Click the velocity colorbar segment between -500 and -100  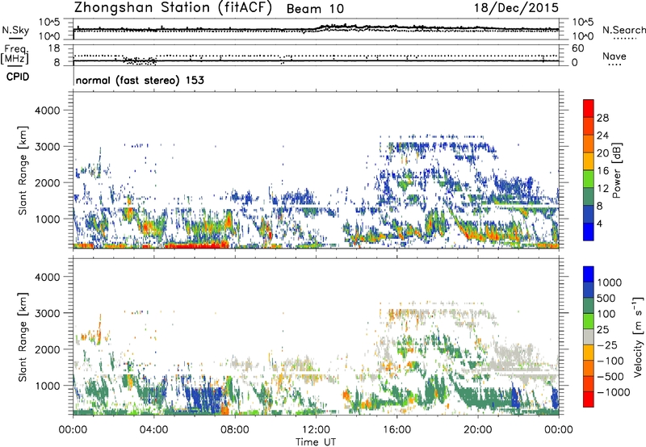click(x=589, y=368)
